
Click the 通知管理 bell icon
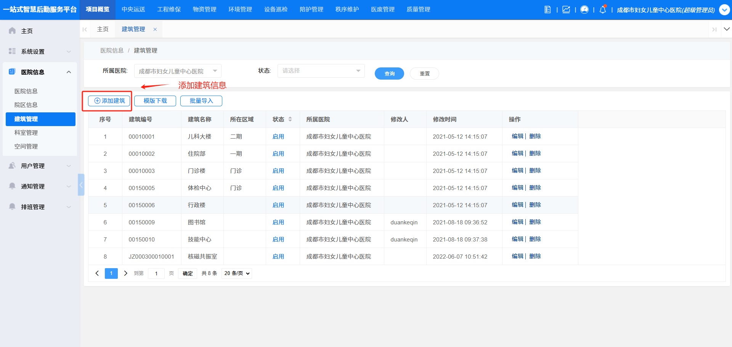click(x=12, y=186)
